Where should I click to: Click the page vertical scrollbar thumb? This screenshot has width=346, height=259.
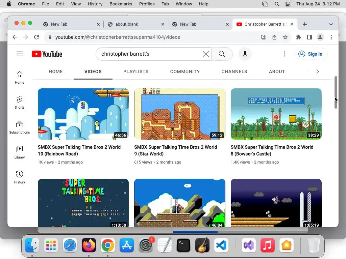[x=336, y=92]
